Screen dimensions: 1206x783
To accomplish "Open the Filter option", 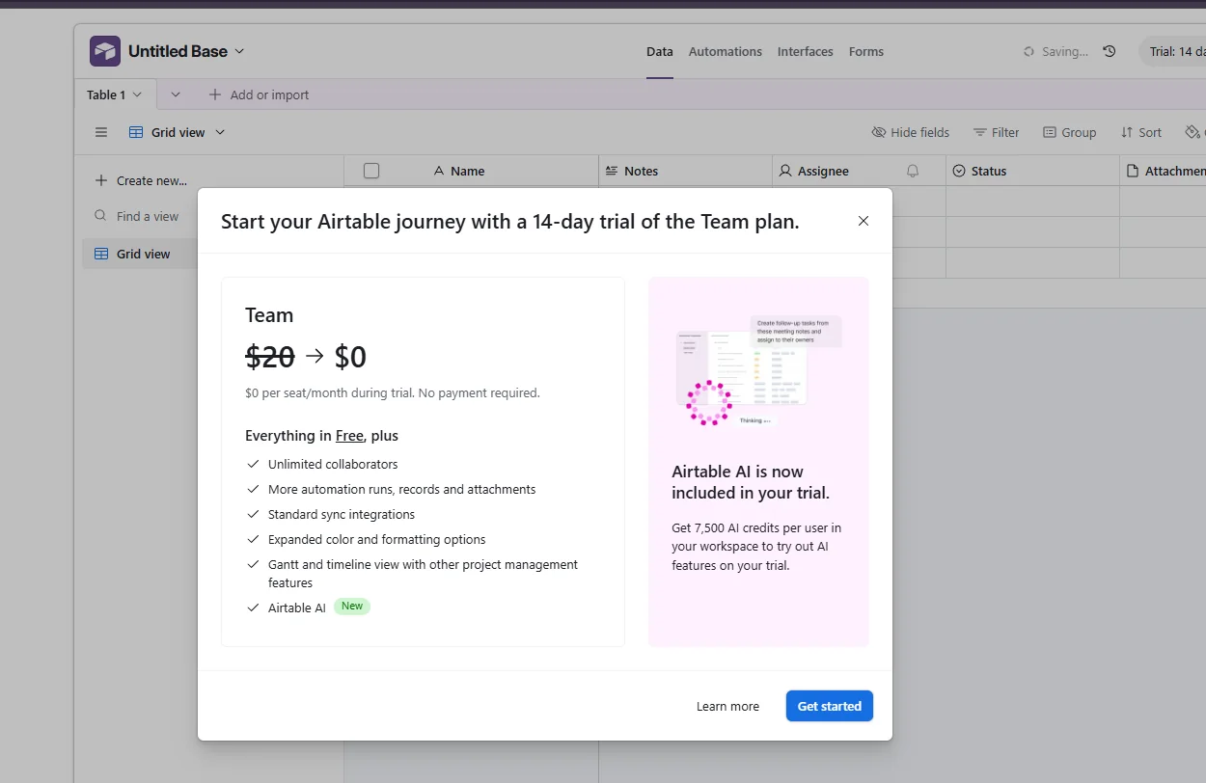I will click(x=997, y=132).
